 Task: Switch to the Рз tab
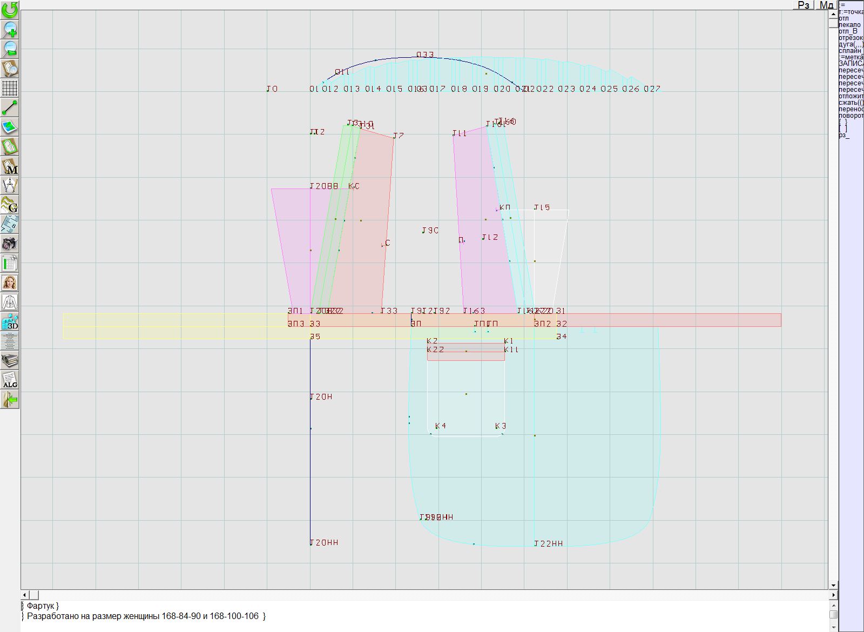tap(804, 5)
